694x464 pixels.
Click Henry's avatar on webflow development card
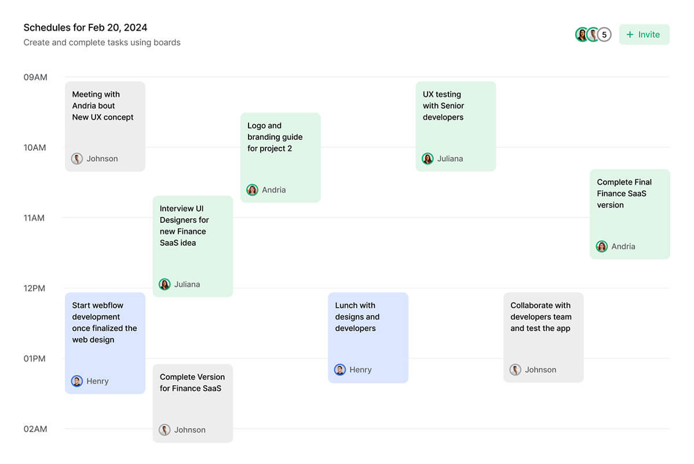(77, 382)
